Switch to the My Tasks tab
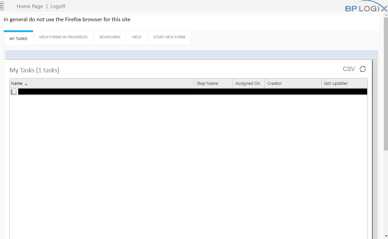 (x=18, y=39)
